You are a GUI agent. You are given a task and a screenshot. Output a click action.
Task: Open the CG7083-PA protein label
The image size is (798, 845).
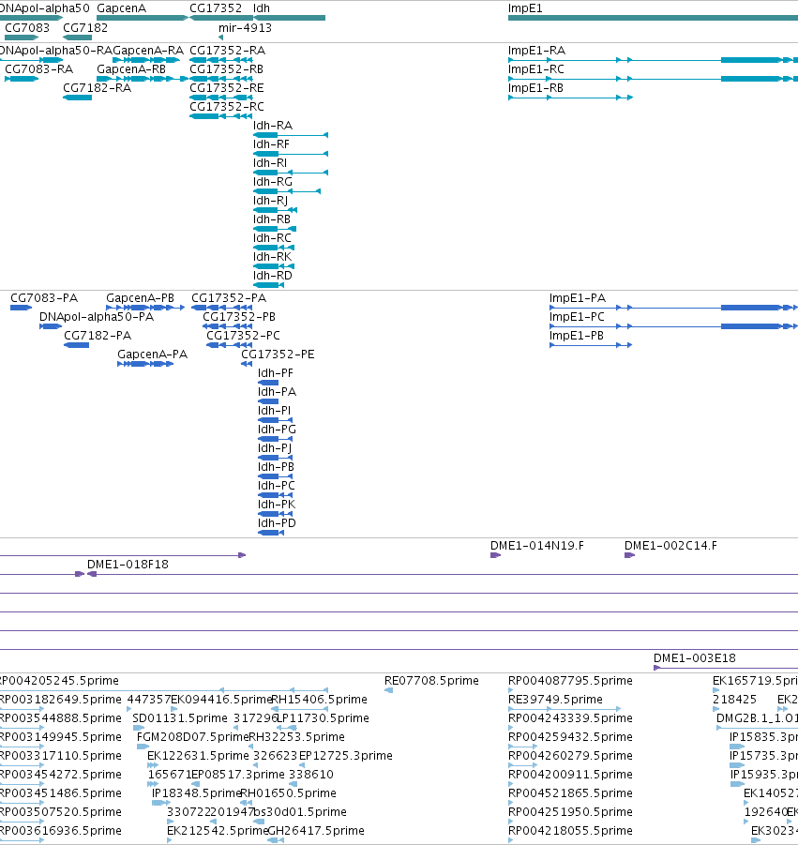(x=44, y=298)
